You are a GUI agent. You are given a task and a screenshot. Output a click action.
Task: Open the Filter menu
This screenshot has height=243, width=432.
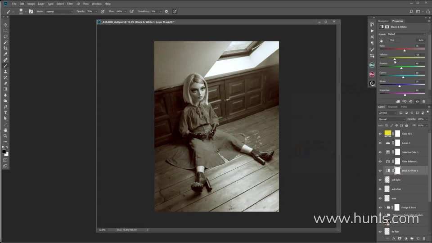tap(70, 4)
